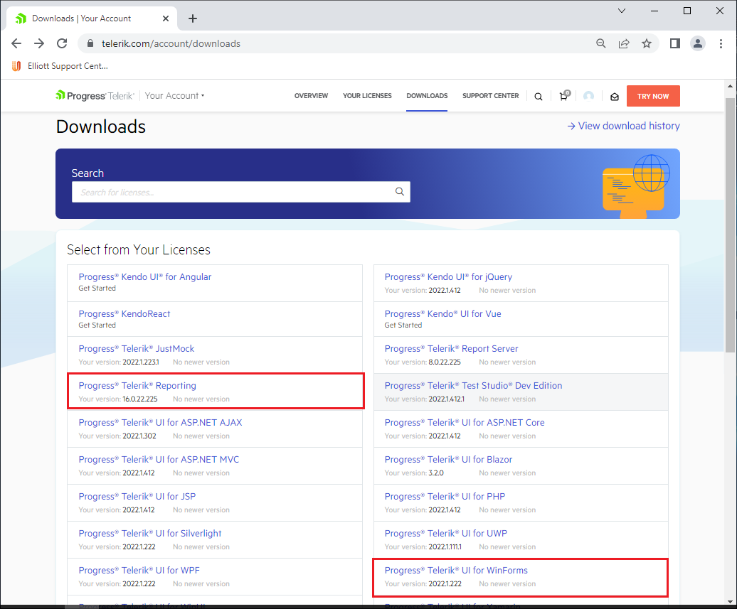Bookmark this page with the star icon

pos(647,43)
